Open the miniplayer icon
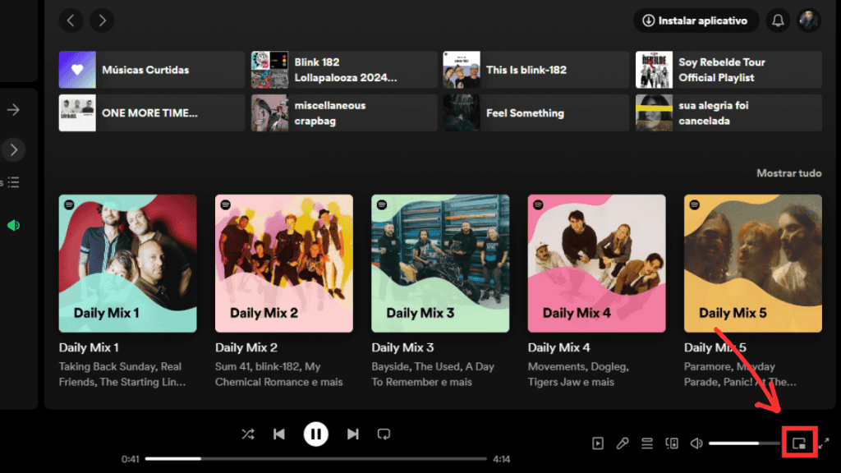This screenshot has height=473, width=841. pos(799,443)
